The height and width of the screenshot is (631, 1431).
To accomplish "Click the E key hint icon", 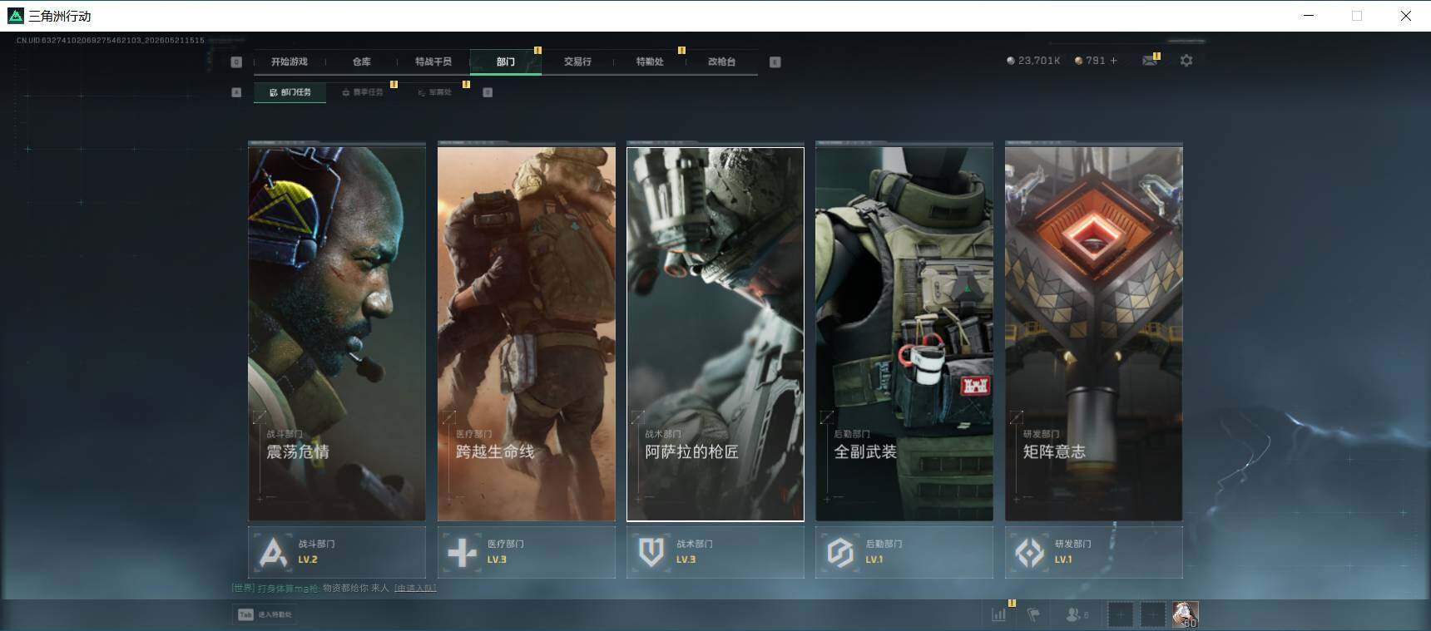I will coord(775,62).
